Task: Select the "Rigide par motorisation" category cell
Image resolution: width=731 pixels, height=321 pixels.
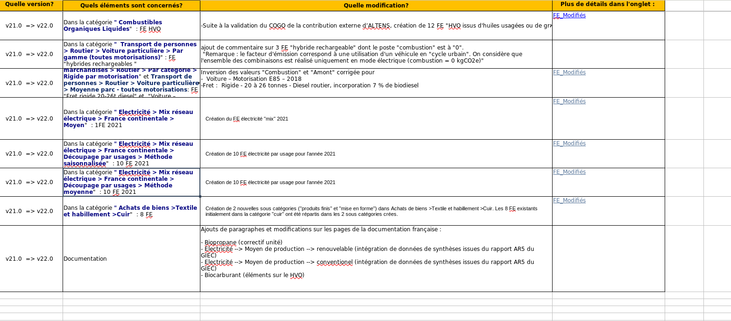Action: (131, 83)
